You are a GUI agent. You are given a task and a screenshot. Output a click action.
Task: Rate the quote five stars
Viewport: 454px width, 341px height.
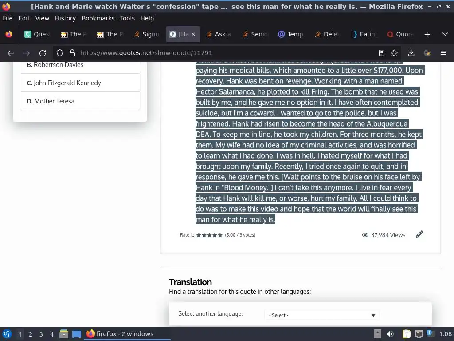coord(220,235)
